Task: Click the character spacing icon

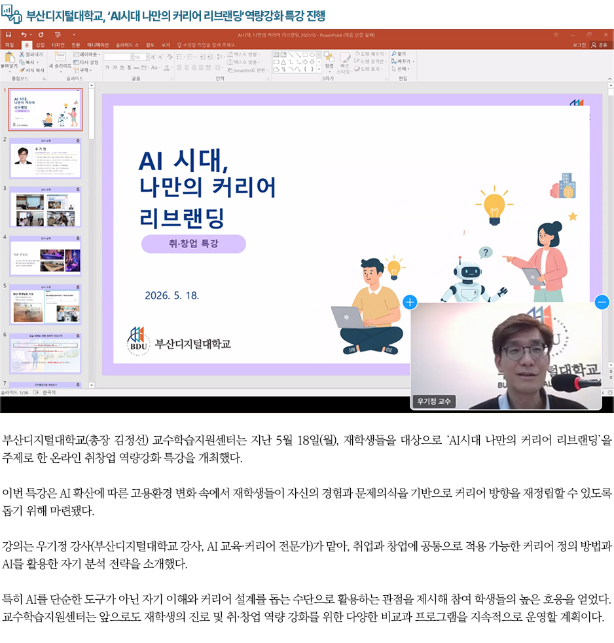Action: 144,67
